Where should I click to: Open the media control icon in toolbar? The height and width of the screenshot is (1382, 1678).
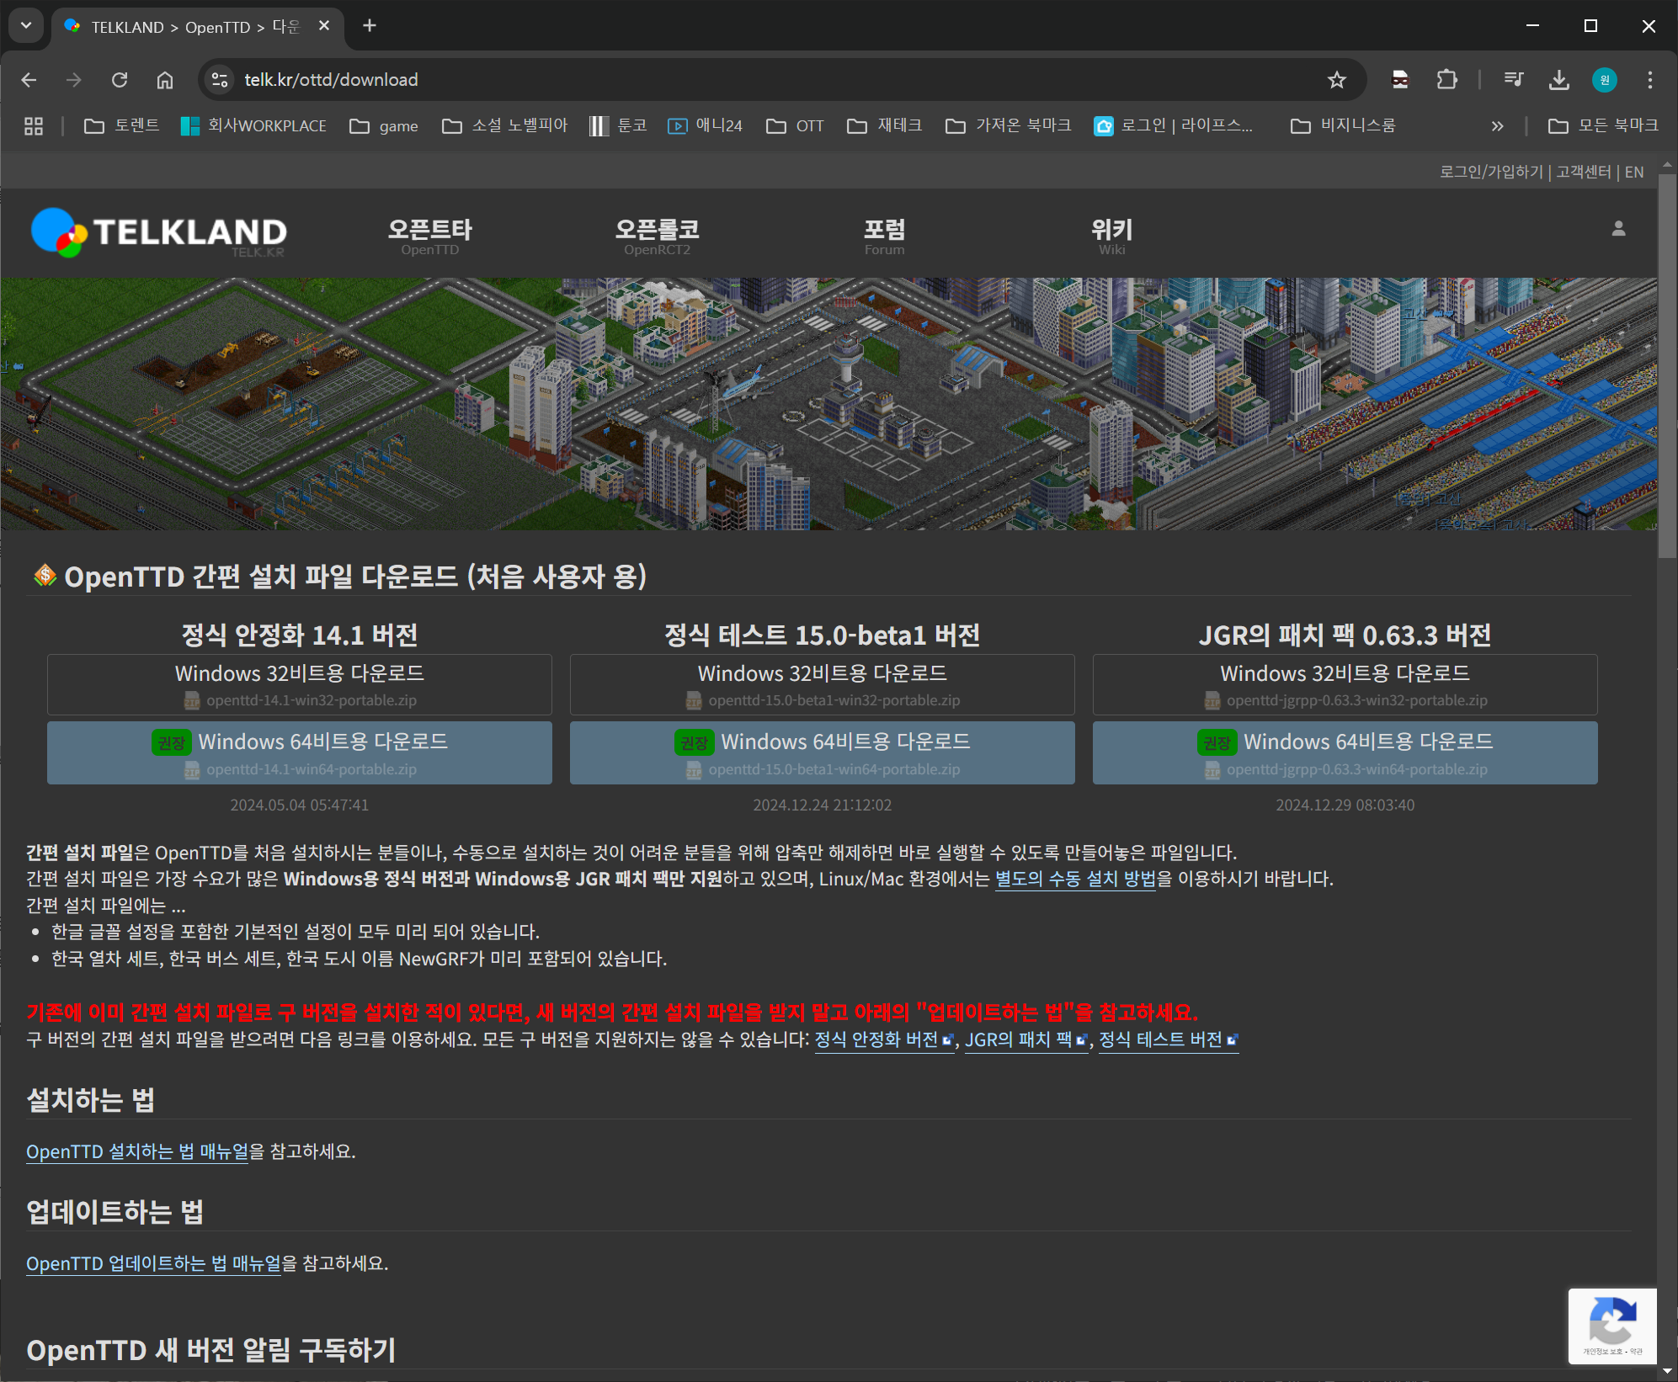point(1513,80)
